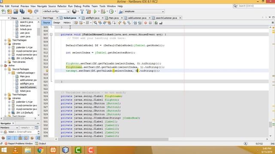Click the Shift Line Right icon
This screenshot has height=154, width=275.
tap(140, 23)
